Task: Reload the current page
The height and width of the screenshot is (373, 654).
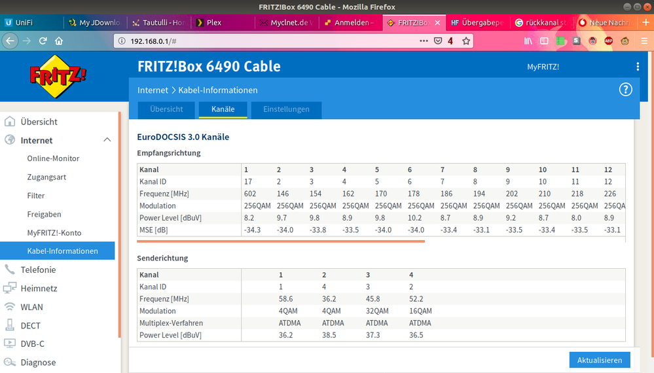Action: [43, 41]
